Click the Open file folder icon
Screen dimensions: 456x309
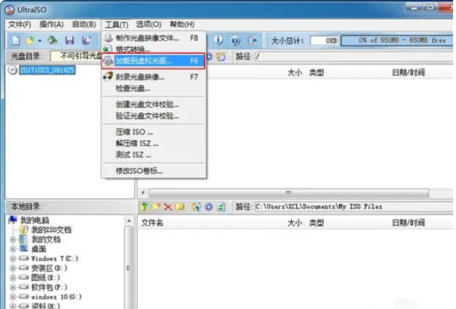click(30, 40)
